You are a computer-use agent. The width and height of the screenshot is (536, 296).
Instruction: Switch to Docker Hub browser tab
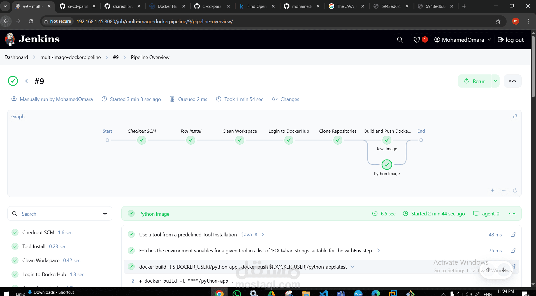[168, 6]
